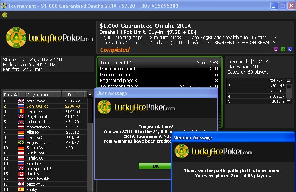Click the flag beside Play4themill
Viewport: 296px width, 192px height.
tap(21, 117)
